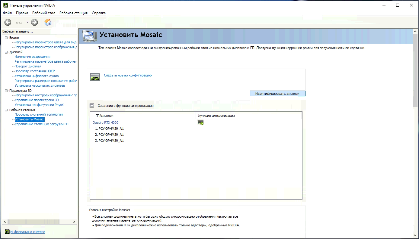Screen dimensions: 419x239
Task: Open the Правка menu
Action: (22, 13)
